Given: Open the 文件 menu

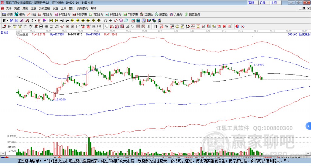Looking at the screenshot, I should pos(9,8).
